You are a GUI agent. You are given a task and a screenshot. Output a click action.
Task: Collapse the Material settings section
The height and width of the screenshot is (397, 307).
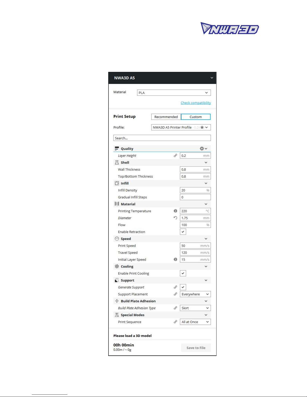(206, 204)
